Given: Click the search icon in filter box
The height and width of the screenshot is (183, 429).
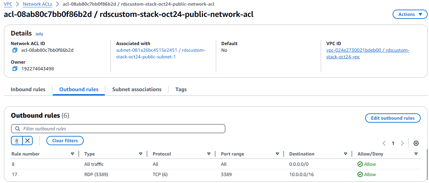Looking at the screenshot, I should coord(17,129).
